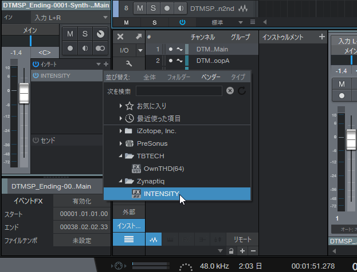Click minus icon at mixer bottom
The height and width of the screenshot is (272, 357).
253,251
